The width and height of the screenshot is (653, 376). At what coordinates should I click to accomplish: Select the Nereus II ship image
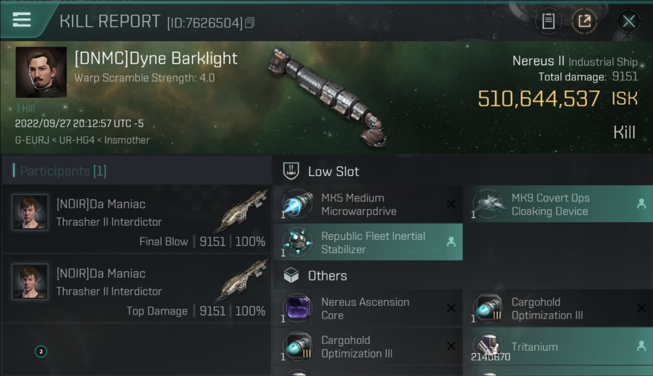[x=329, y=95]
